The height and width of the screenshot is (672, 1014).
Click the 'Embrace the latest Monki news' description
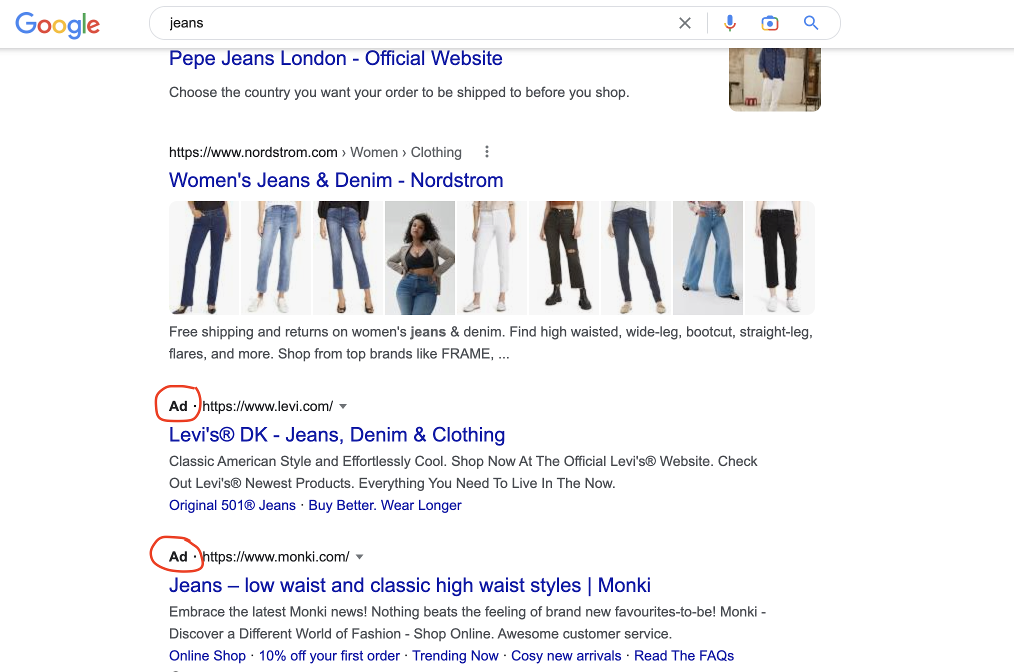pyautogui.click(x=467, y=622)
